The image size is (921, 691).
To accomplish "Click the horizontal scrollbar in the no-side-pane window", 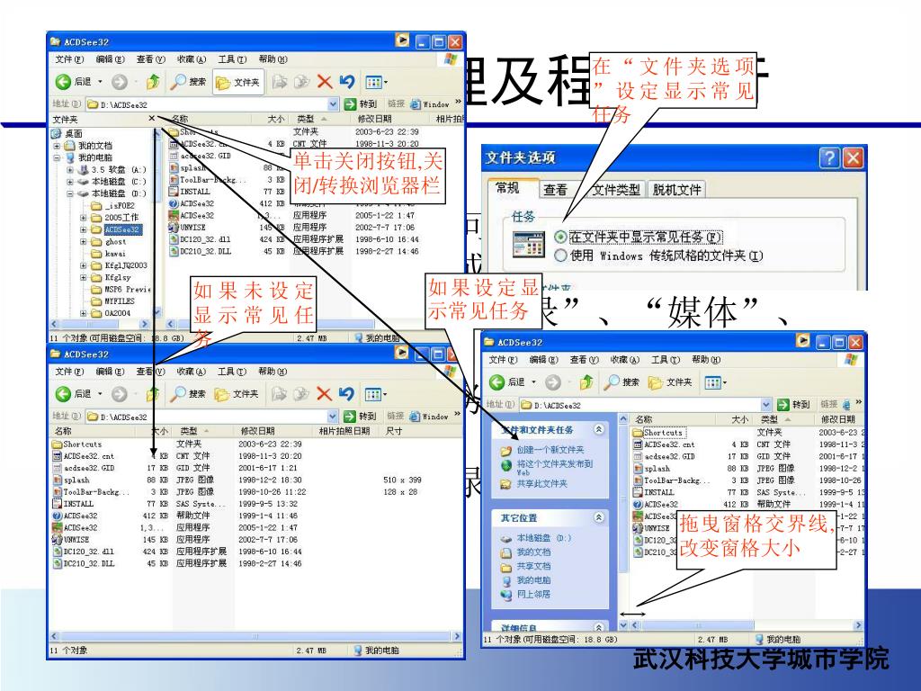I will [255, 636].
